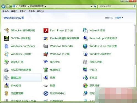137x103 pixels.
Task: Open the 操作中心 flag icon
Action: (x=46, y=62)
